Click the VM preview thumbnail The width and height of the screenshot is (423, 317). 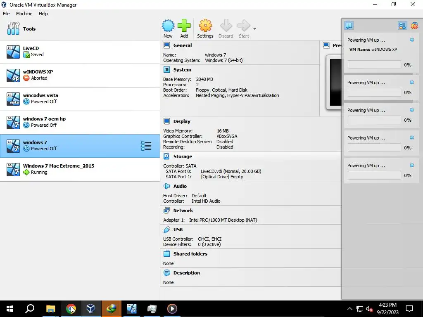point(335,82)
